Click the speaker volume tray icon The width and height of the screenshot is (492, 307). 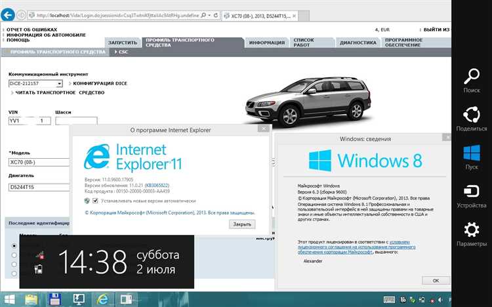[x=440, y=300]
